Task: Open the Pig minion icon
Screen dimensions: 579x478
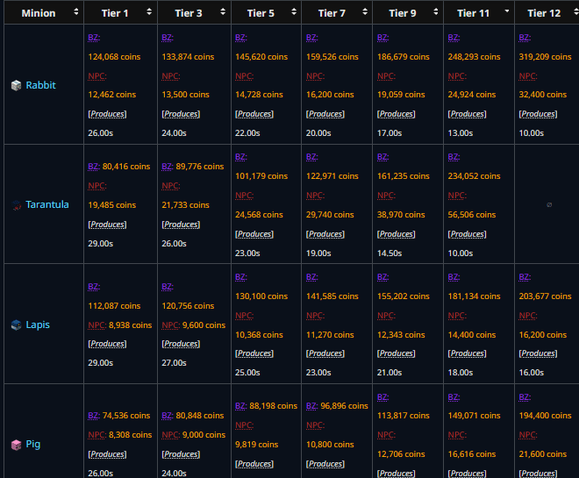Action: point(17,445)
